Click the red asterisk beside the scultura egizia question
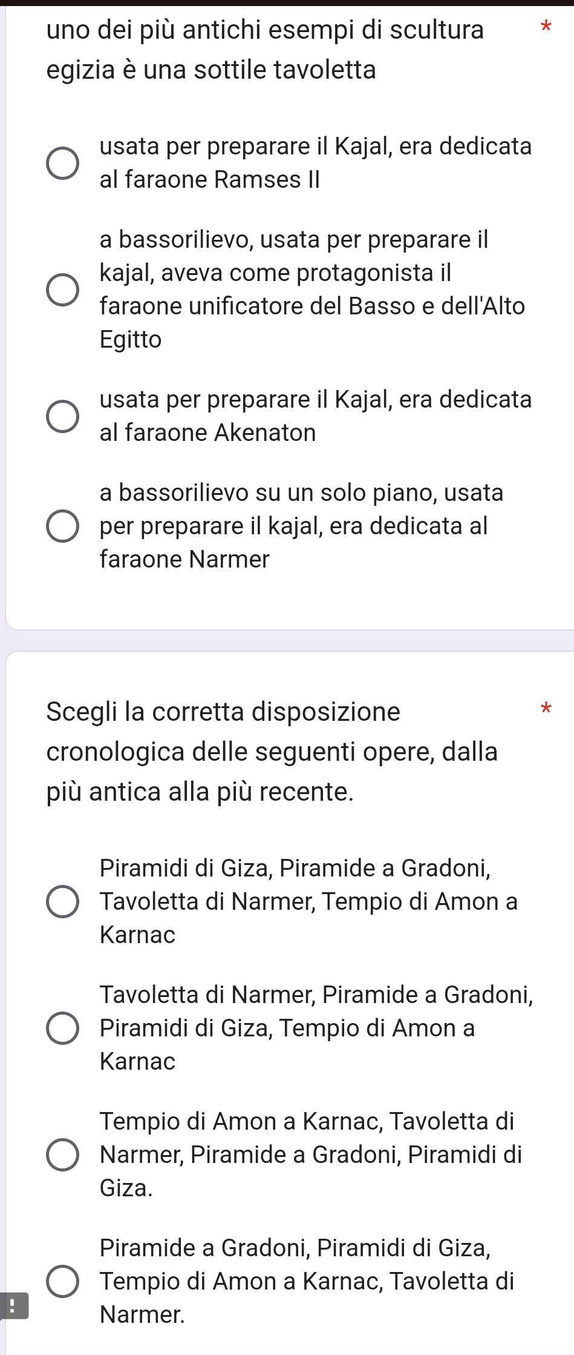Screen dimensions: 574x1355 coord(546,27)
